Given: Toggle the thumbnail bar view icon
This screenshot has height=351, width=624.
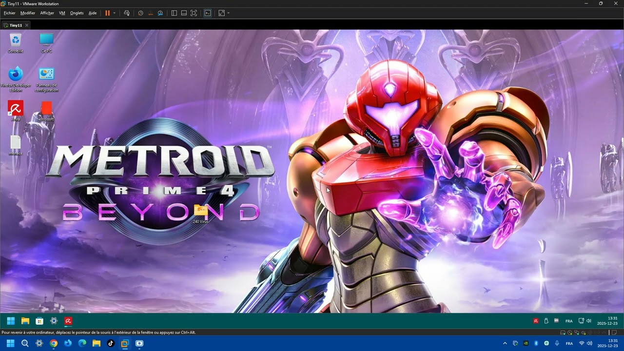Looking at the screenshot, I should (x=184, y=13).
